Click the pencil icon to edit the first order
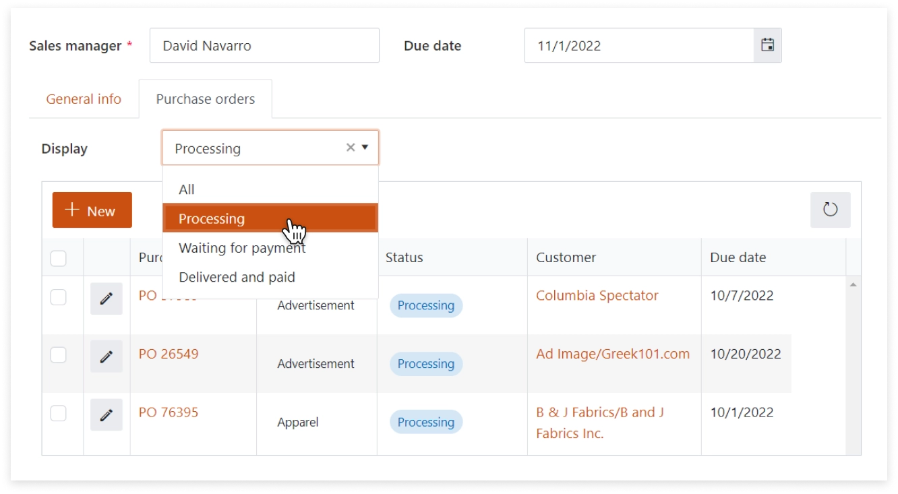 tap(106, 299)
